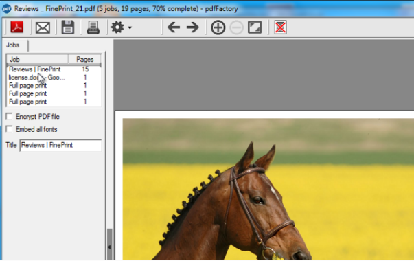Click the fit page square icon

pyautogui.click(x=255, y=27)
